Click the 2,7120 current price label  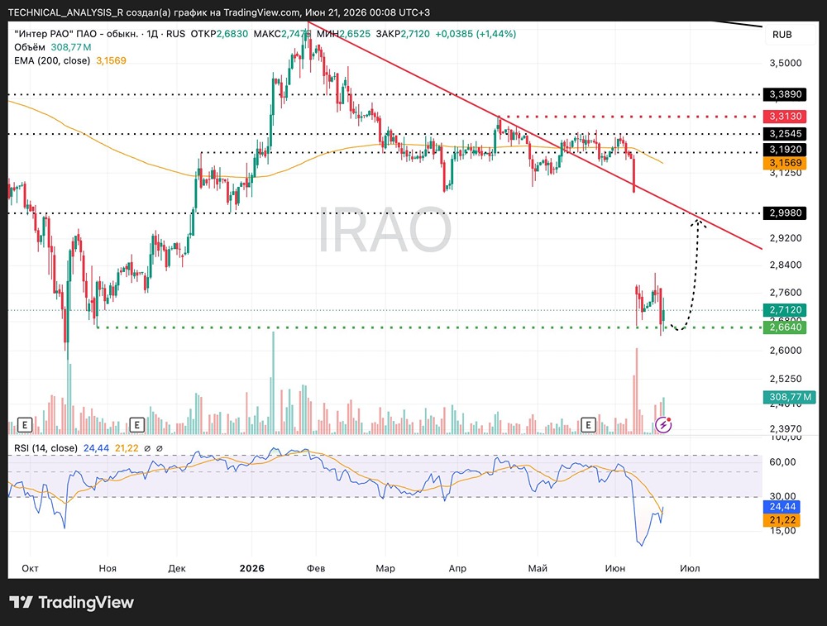click(786, 309)
